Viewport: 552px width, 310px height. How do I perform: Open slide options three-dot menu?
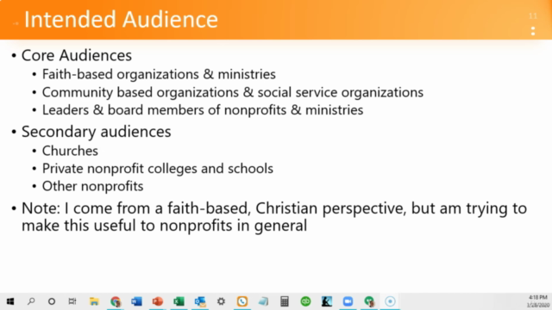[533, 31]
